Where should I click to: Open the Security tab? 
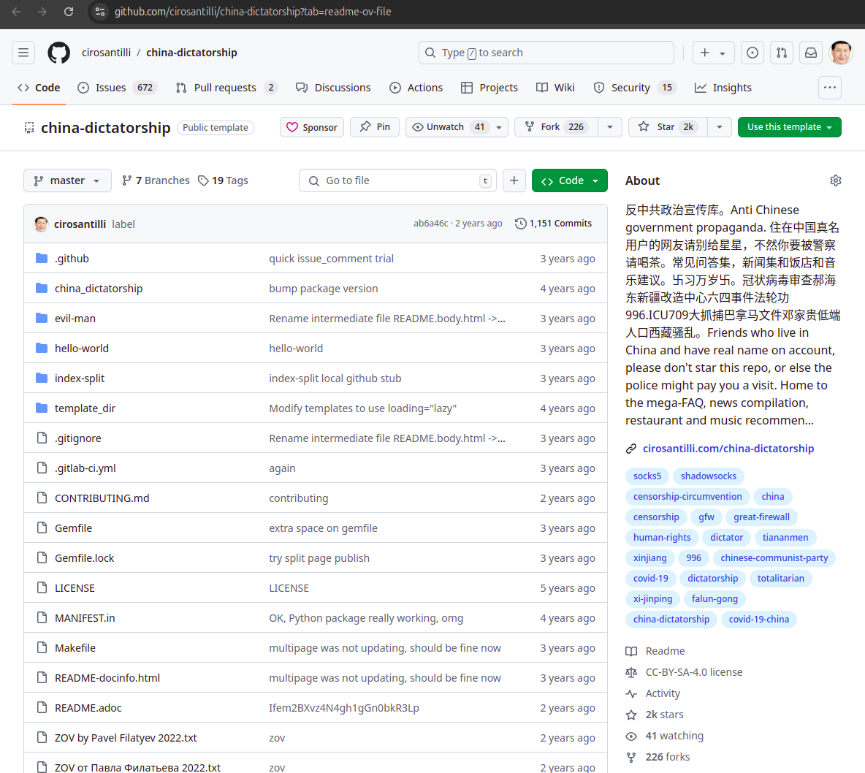pos(635,87)
